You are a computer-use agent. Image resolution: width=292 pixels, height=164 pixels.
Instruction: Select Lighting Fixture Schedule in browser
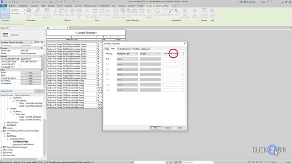(23, 144)
